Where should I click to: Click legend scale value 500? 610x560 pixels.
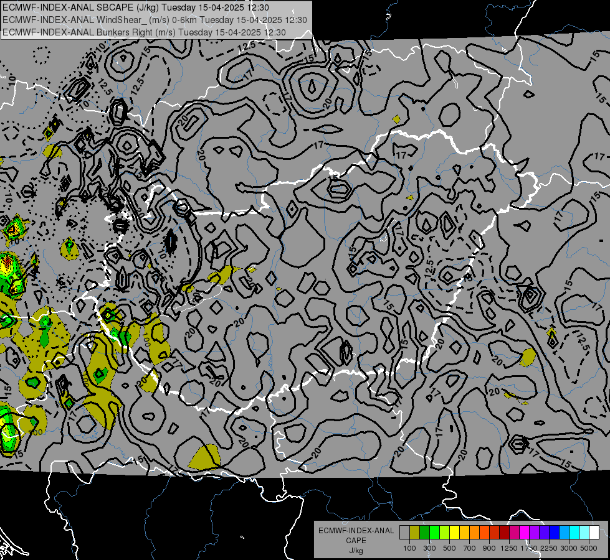click(449, 548)
